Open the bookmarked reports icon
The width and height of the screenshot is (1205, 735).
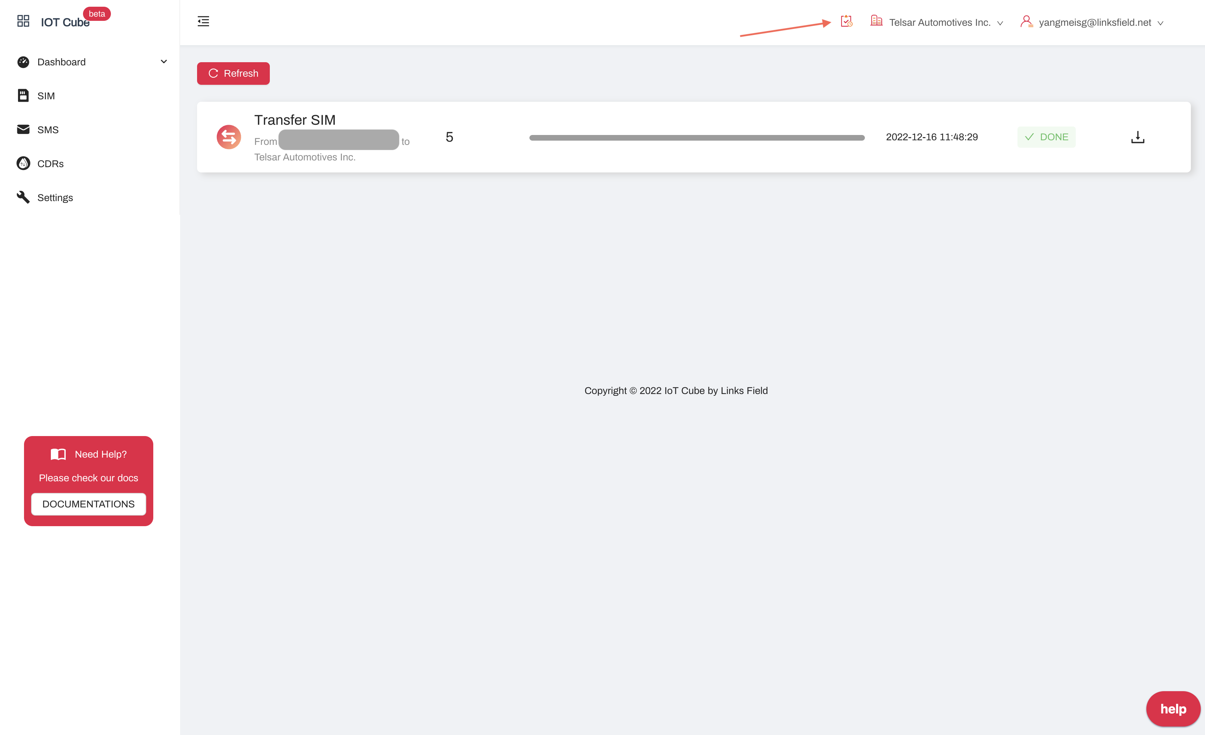pyautogui.click(x=846, y=22)
